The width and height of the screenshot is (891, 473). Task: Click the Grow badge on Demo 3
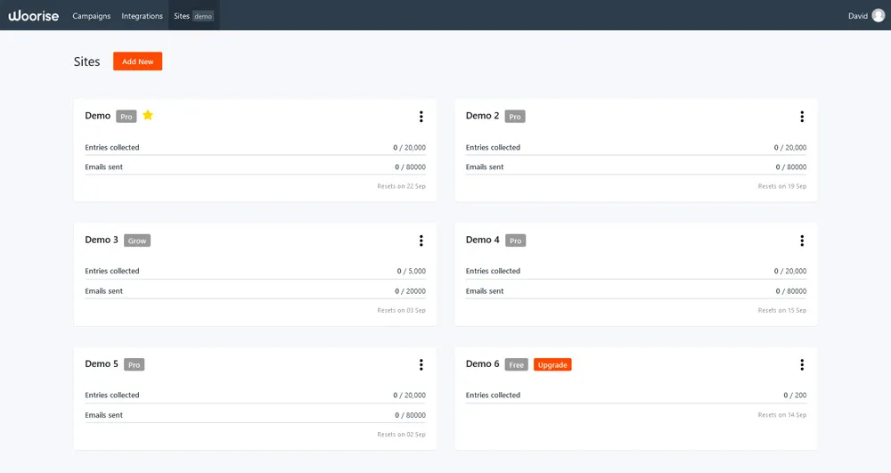(137, 241)
